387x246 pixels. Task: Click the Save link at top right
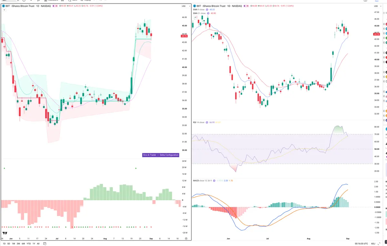(376, 1)
